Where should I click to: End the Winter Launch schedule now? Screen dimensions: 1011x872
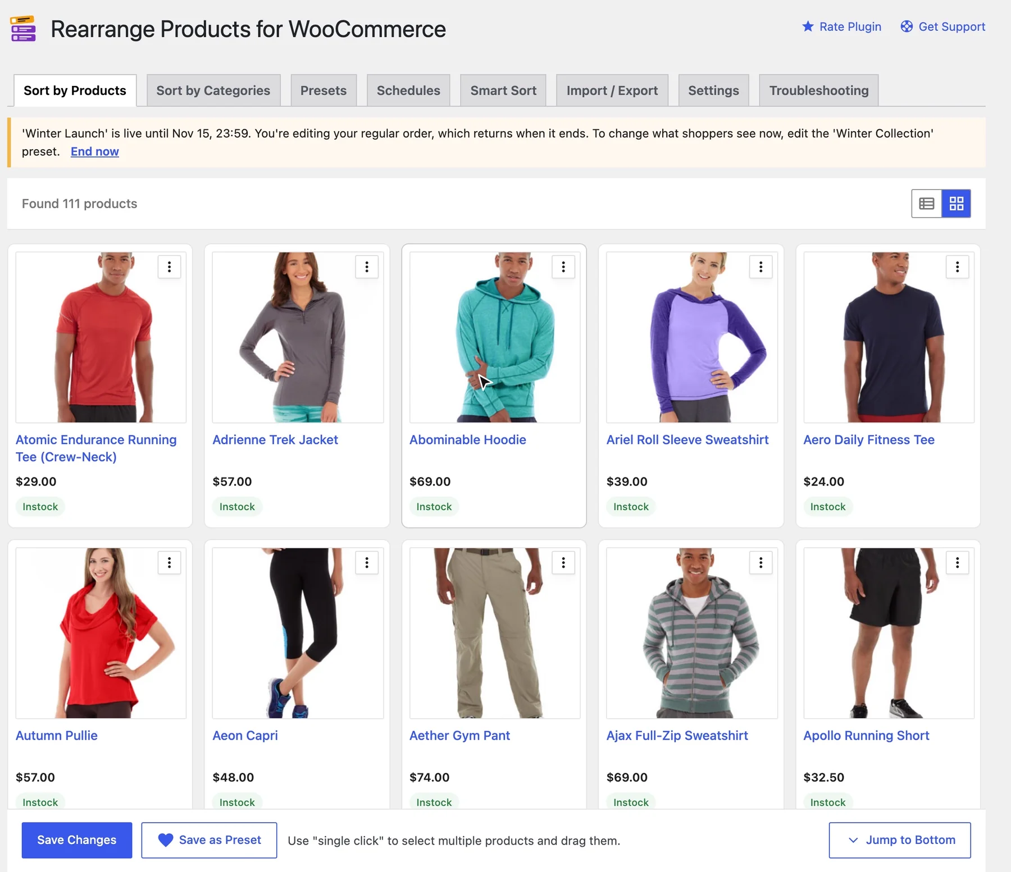click(x=94, y=152)
